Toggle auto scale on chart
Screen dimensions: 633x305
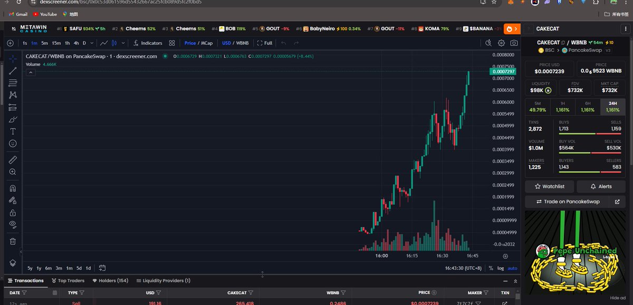tap(512, 268)
